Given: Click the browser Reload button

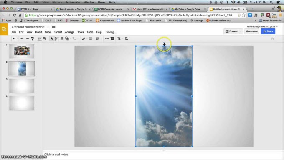Looking at the screenshot, I should [x=15, y=15].
